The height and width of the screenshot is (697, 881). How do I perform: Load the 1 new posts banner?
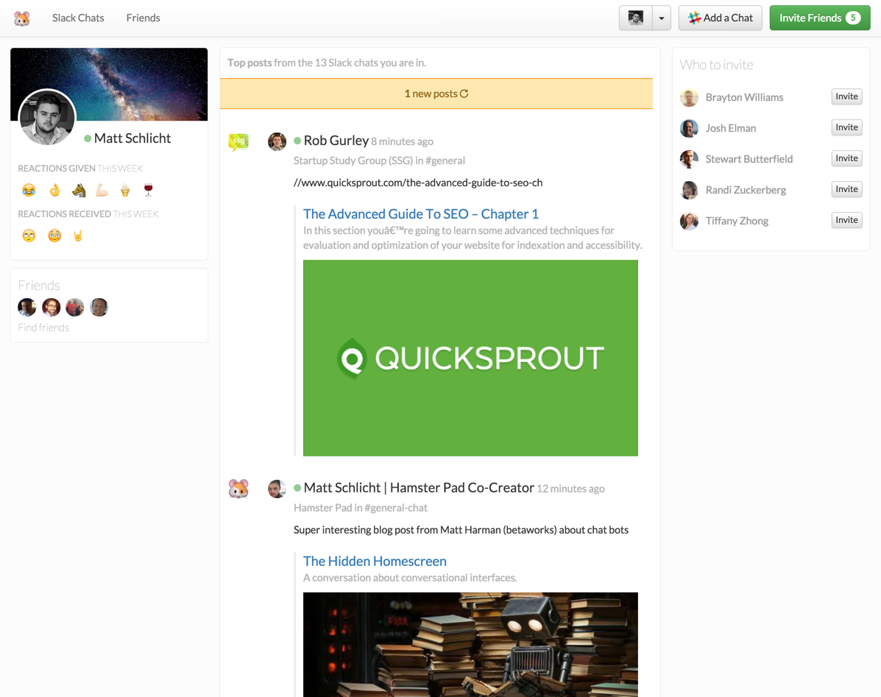(x=436, y=93)
